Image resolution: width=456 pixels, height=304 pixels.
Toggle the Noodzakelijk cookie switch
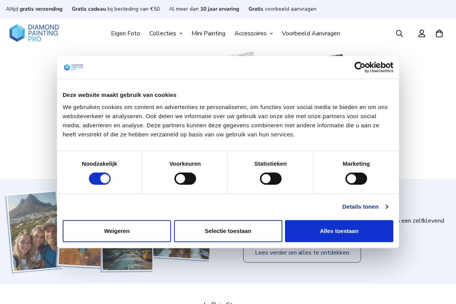tap(100, 179)
